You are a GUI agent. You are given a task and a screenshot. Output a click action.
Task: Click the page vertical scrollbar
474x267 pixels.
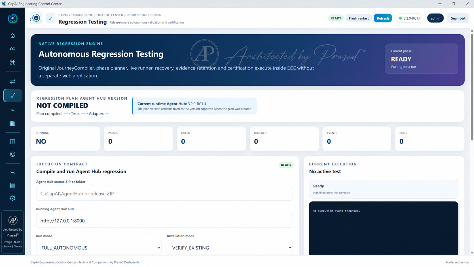coord(472,87)
